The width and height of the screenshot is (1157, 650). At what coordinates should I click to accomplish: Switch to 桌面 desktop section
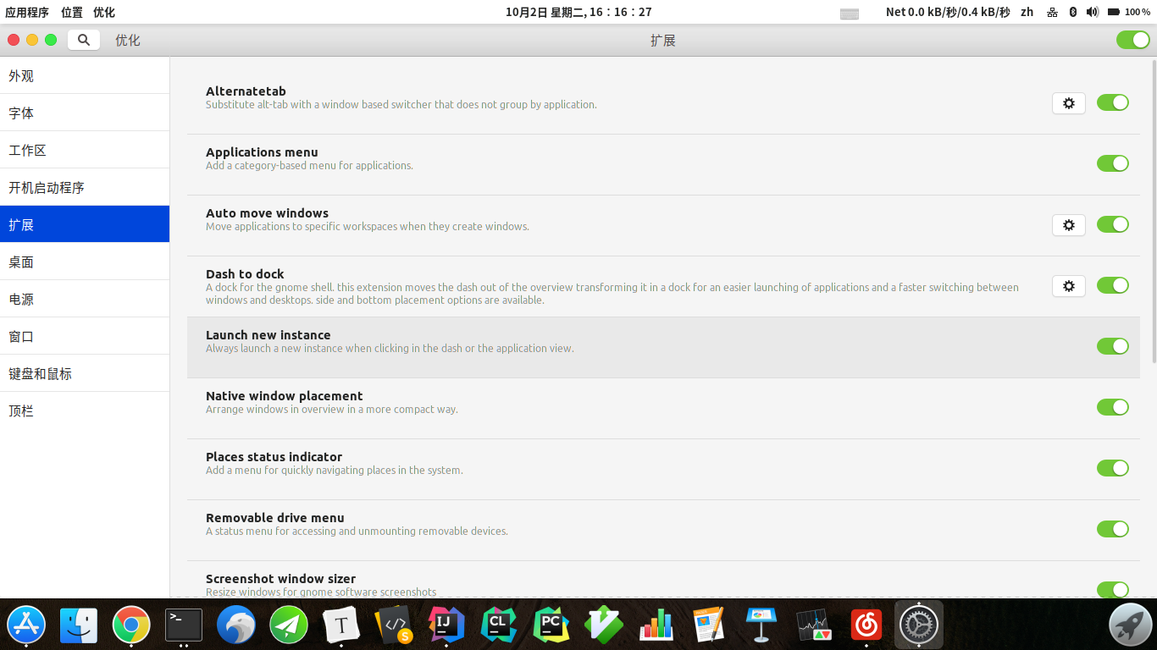point(85,262)
